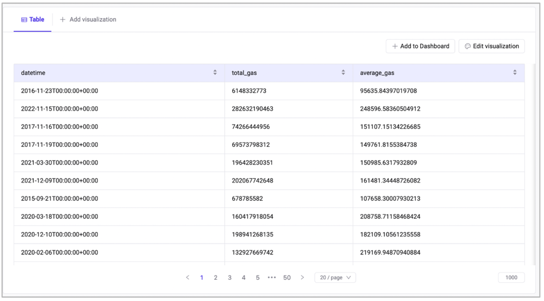Go to page 2 of results
This screenshot has height=301, width=544.
216,277
